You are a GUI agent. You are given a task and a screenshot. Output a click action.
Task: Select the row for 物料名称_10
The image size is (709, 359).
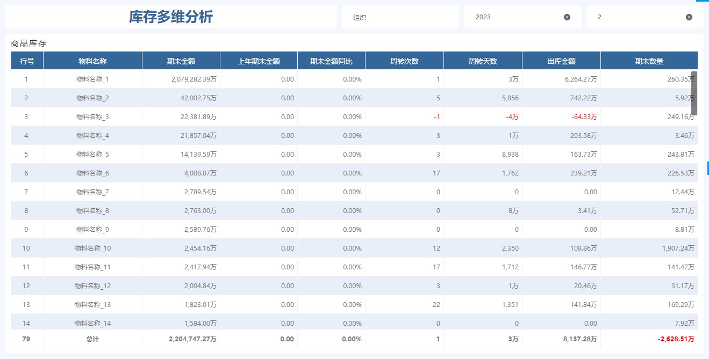93,248
